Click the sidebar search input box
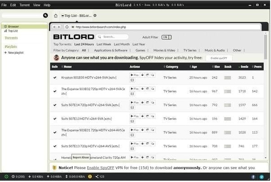 22,16
